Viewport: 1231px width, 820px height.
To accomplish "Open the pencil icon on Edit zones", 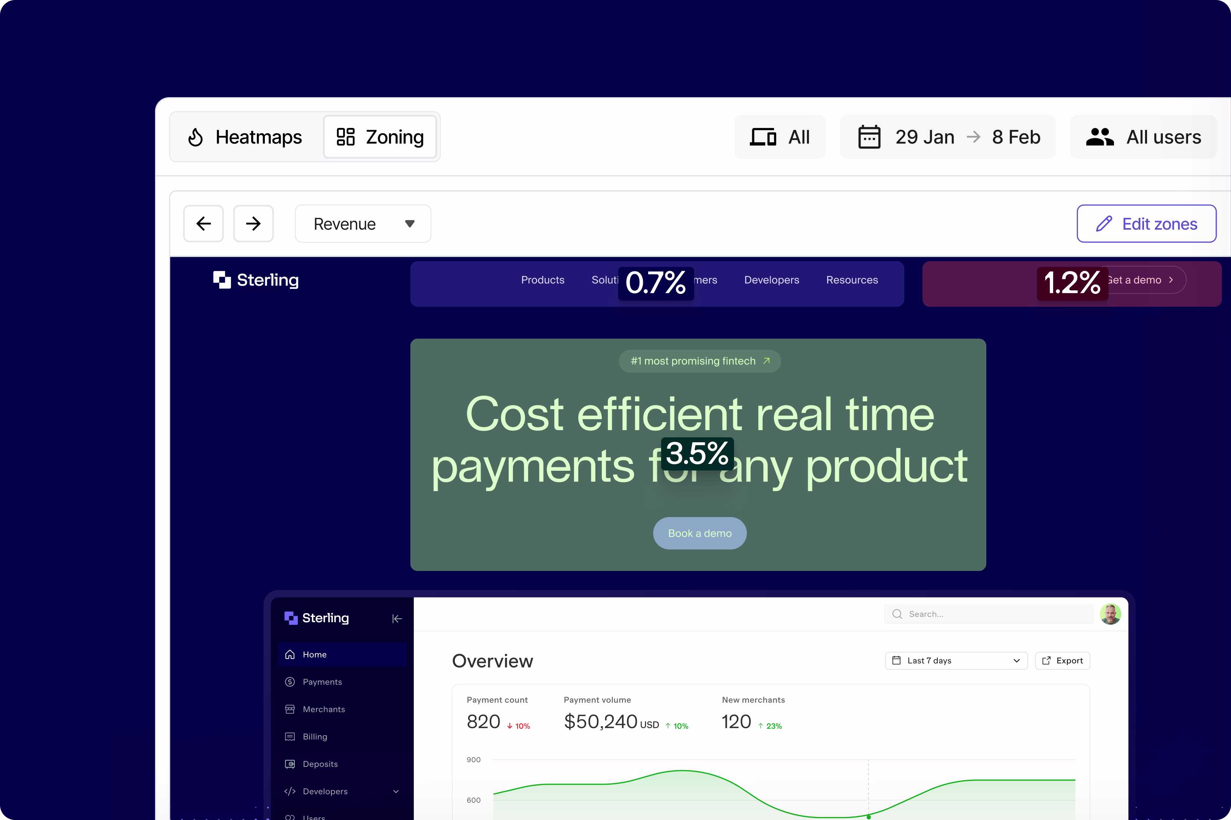I will pyautogui.click(x=1103, y=223).
